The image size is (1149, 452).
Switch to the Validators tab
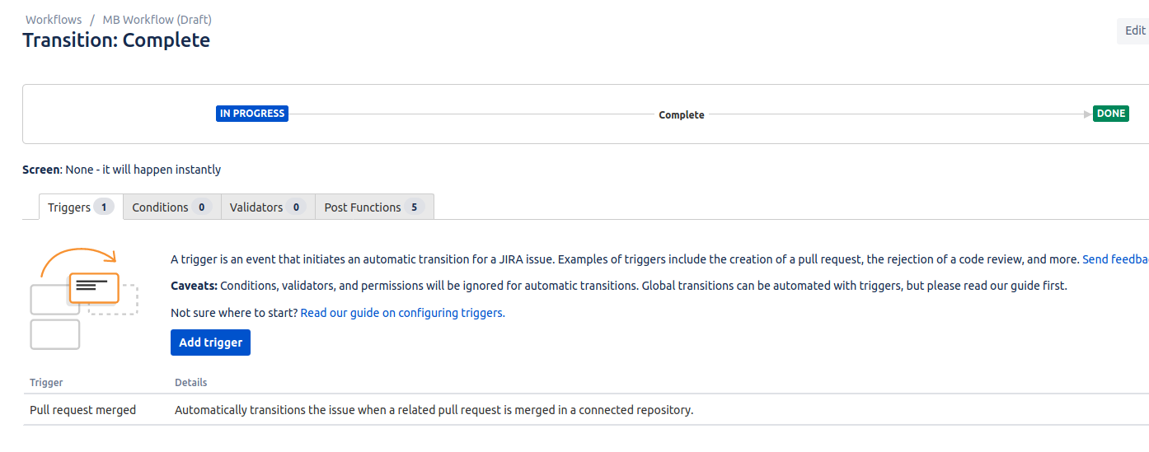(x=268, y=207)
